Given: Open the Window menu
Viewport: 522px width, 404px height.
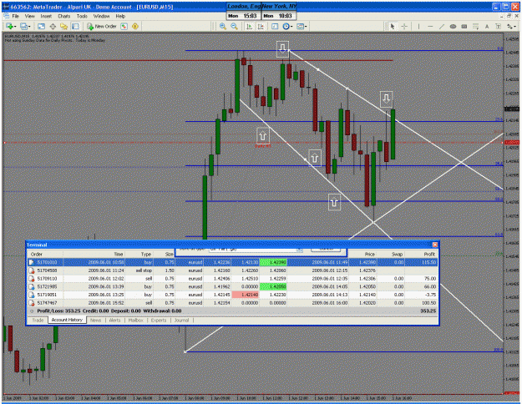Looking at the screenshot, I should click(101, 16).
